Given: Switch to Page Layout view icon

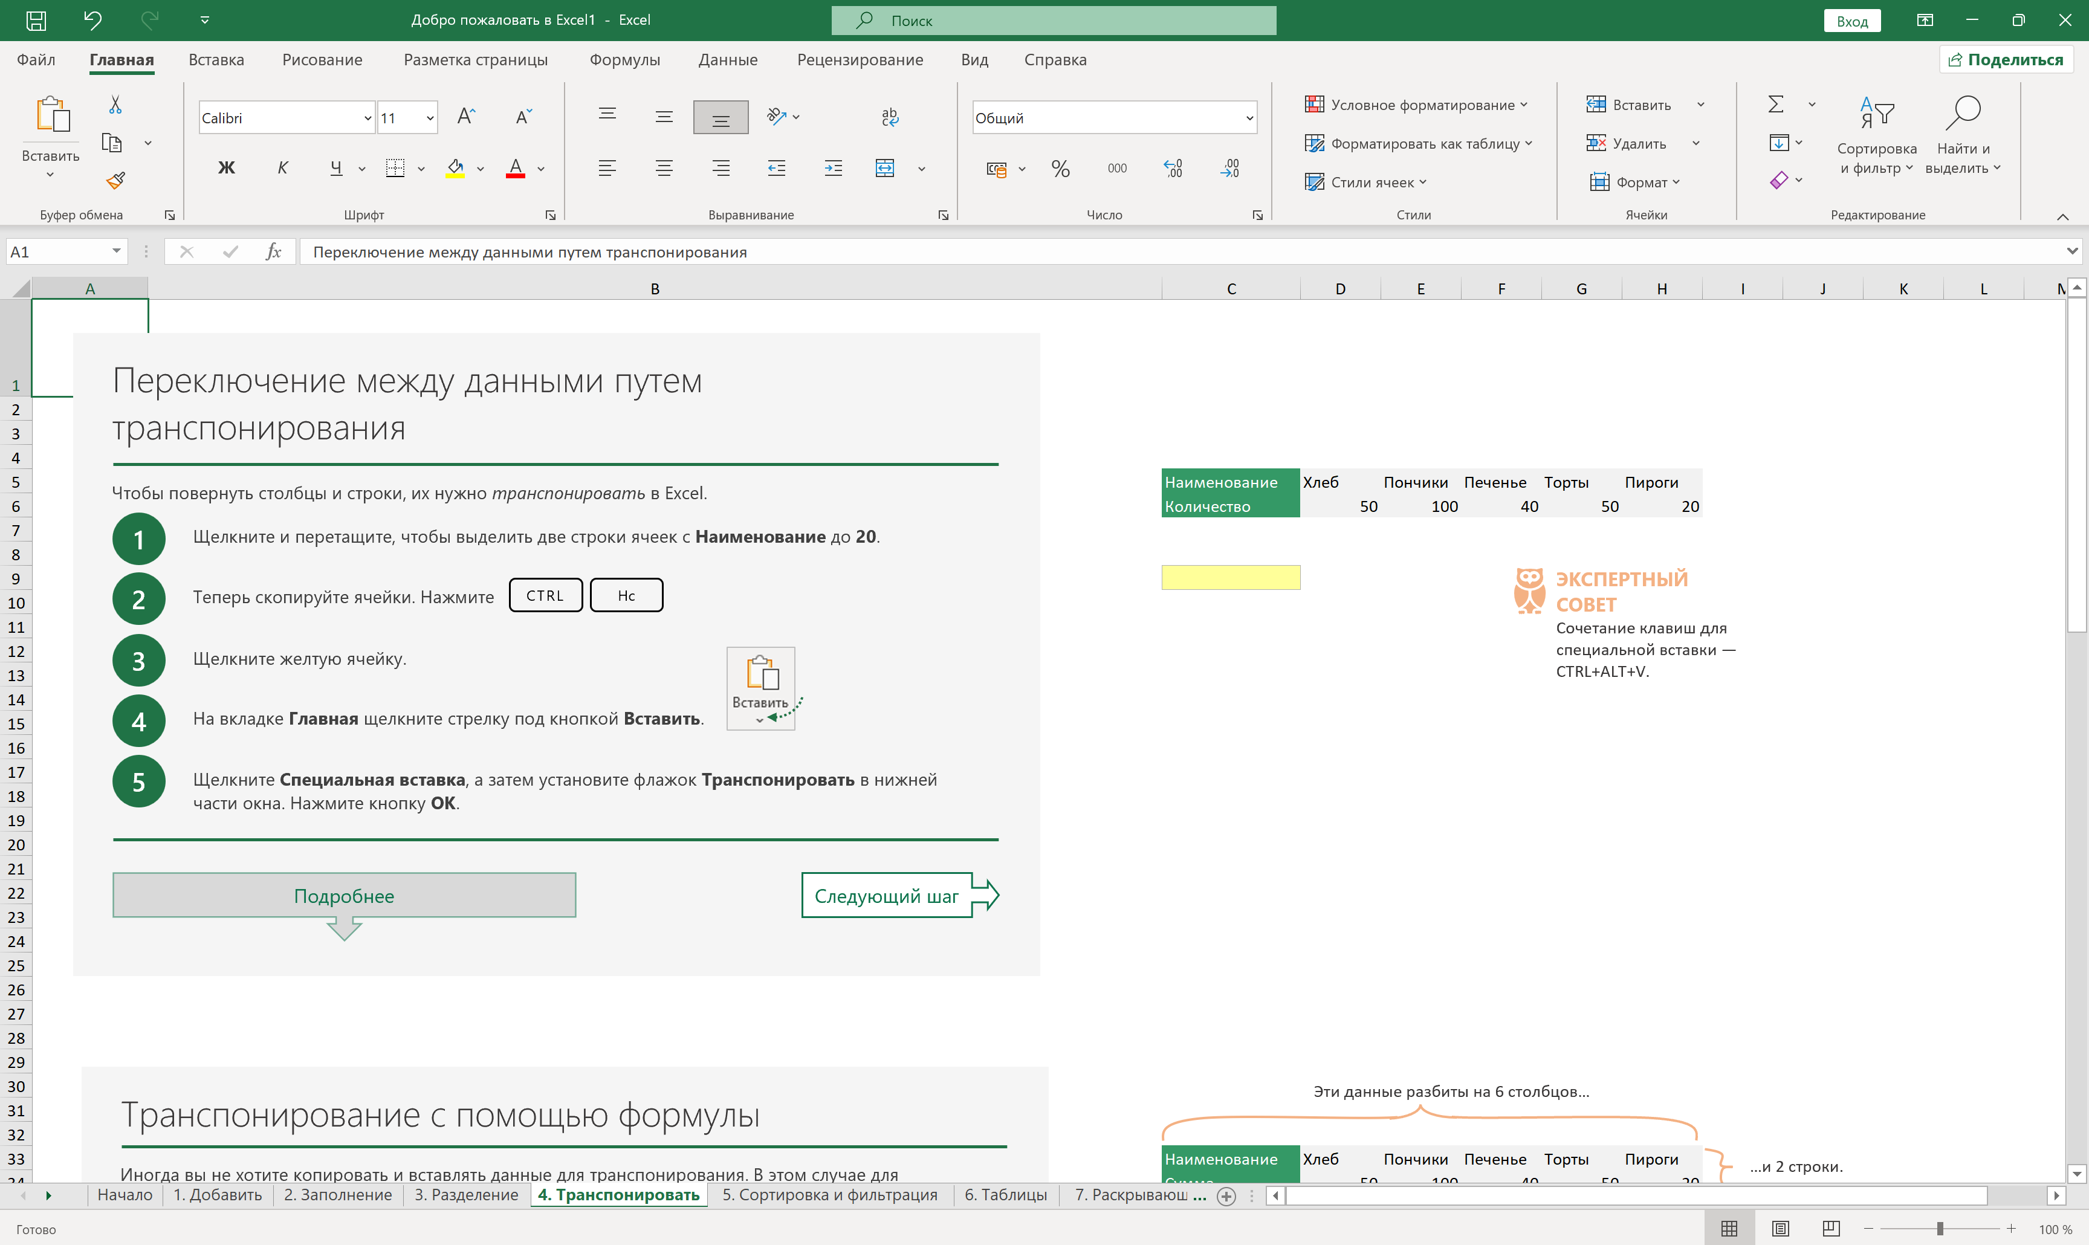Looking at the screenshot, I should (1780, 1229).
